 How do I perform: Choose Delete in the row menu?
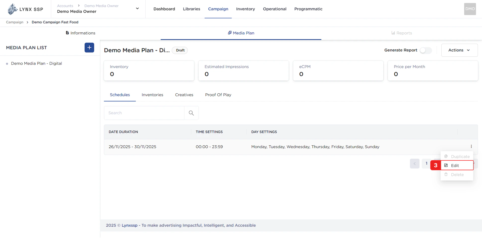pos(457,175)
